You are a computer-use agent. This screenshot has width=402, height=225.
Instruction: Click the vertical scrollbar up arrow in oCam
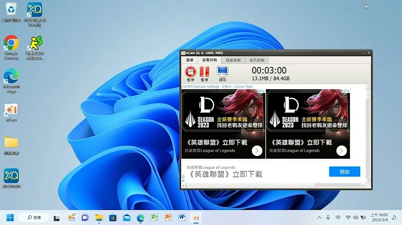tap(368, 86)
